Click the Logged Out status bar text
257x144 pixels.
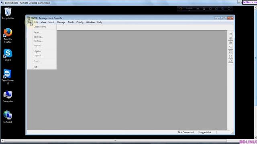click(205, 132)
